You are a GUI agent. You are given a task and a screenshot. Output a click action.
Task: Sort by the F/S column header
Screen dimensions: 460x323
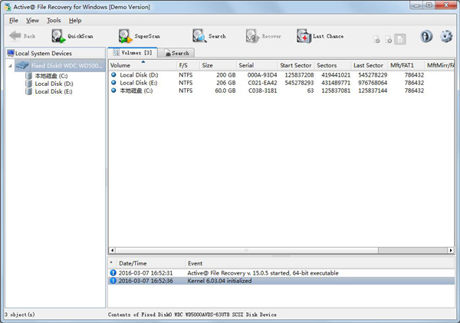189,65
